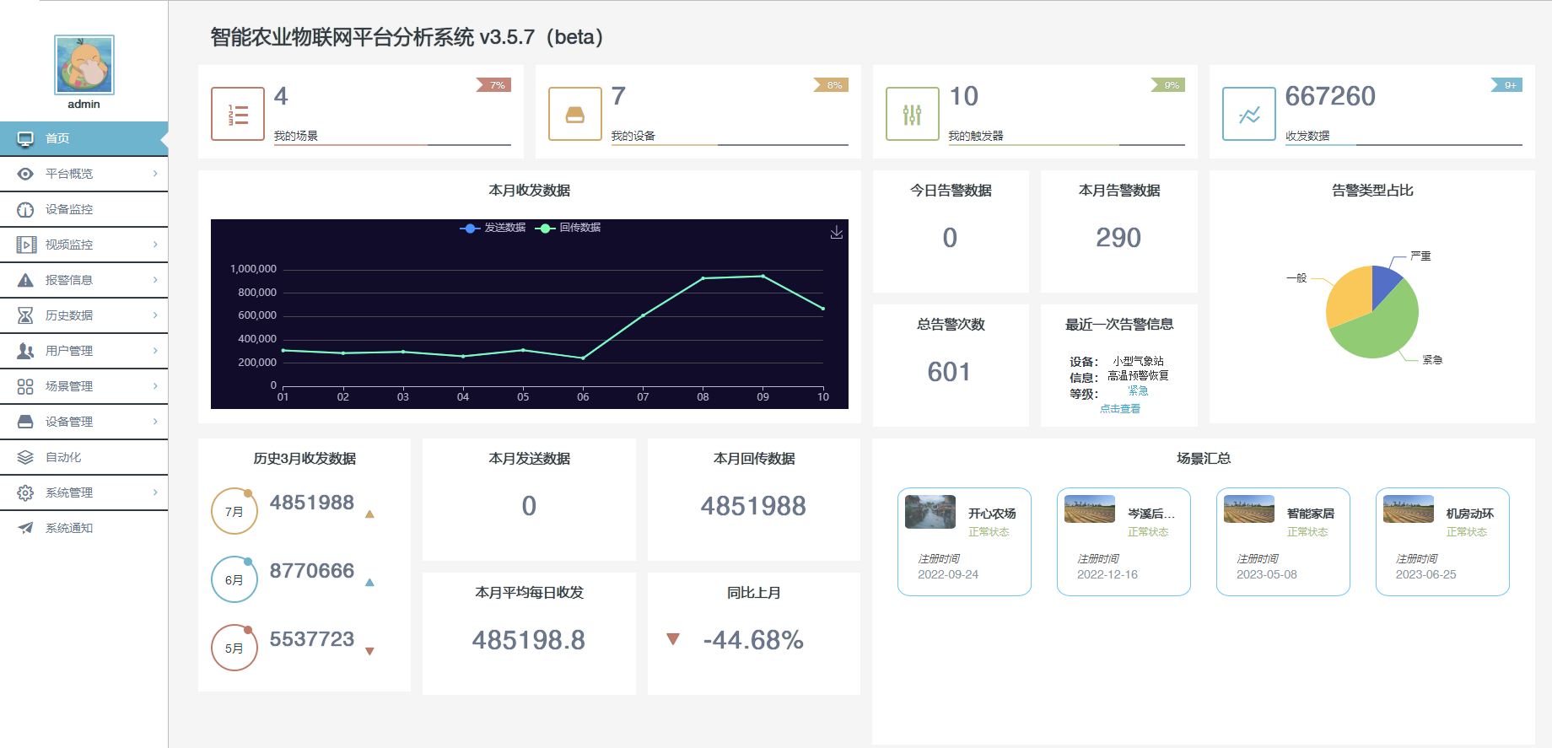
Task: Click the 系统通知 paper plane icon
Action: click(x=25, y=528)
